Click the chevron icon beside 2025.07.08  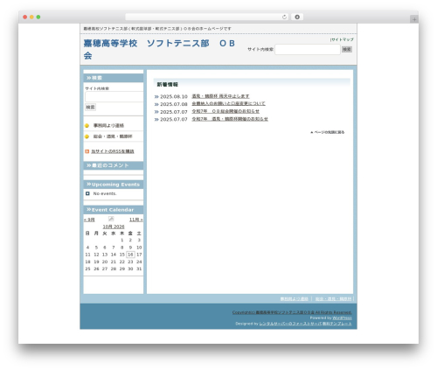(x=156, y=104)
